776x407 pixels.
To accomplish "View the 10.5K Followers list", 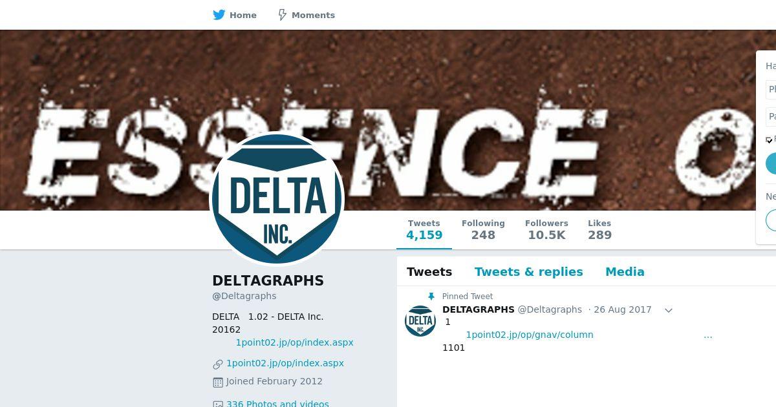I will (x=546, y=230).
